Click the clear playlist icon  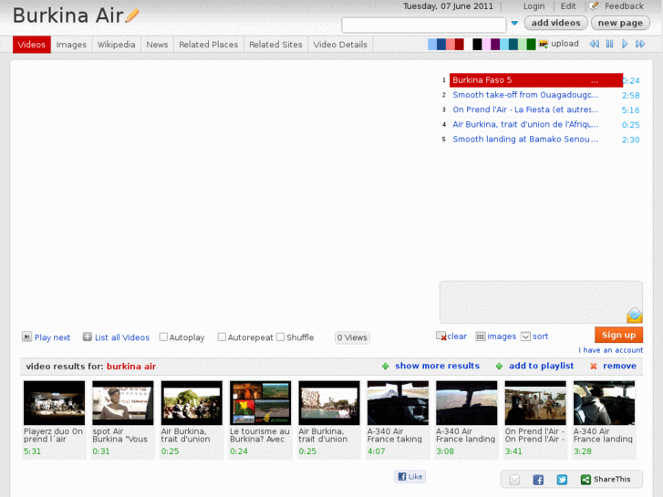point(441,337)
